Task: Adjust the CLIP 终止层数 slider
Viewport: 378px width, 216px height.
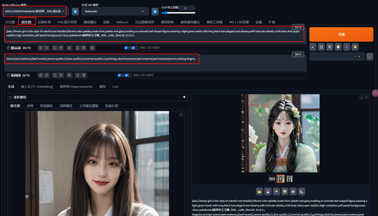Action: (164, 13)
